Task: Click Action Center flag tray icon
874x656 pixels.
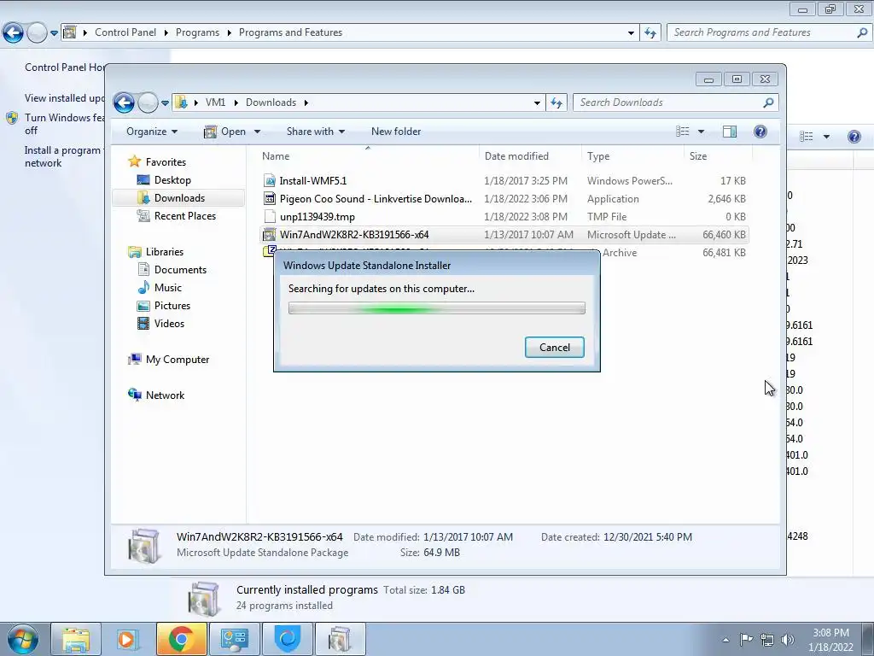Action: point(746,639)
